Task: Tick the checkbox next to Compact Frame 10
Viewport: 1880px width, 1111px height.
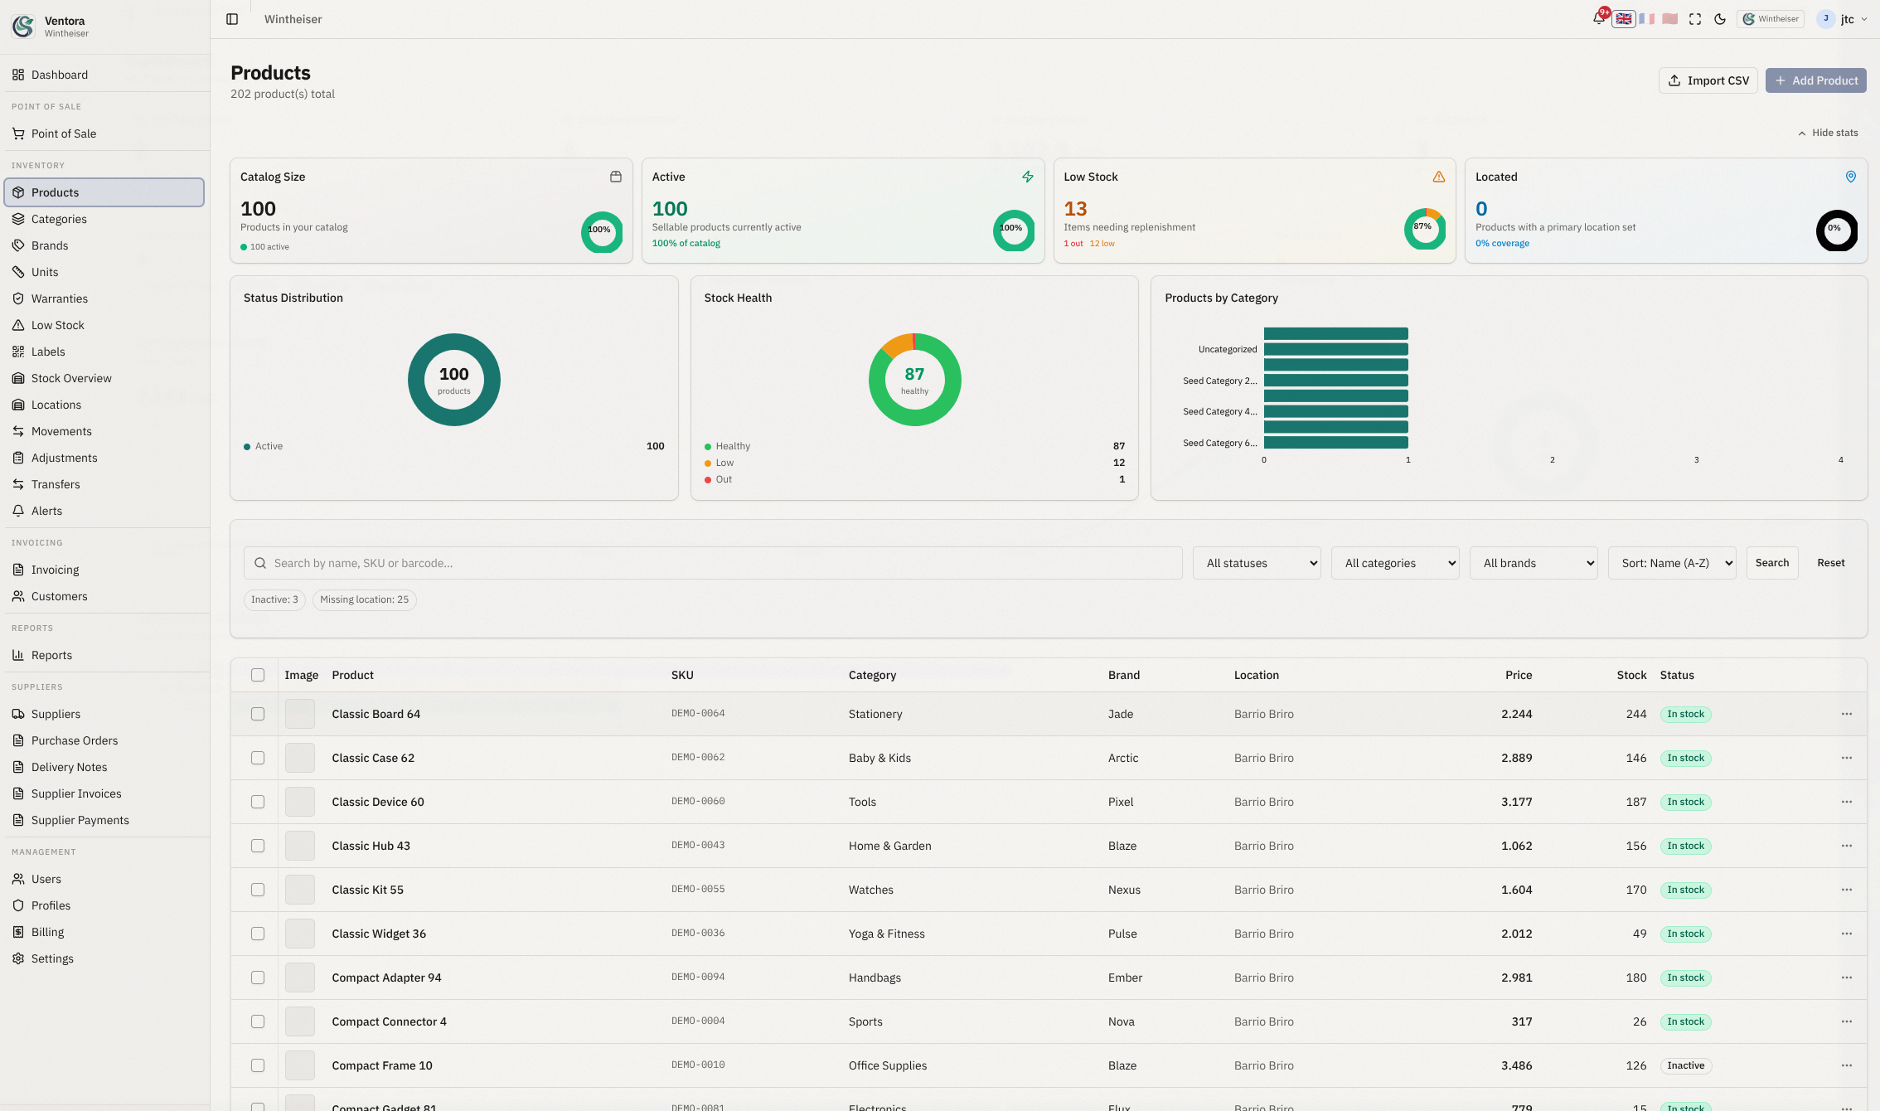Action: [258, 1065]
